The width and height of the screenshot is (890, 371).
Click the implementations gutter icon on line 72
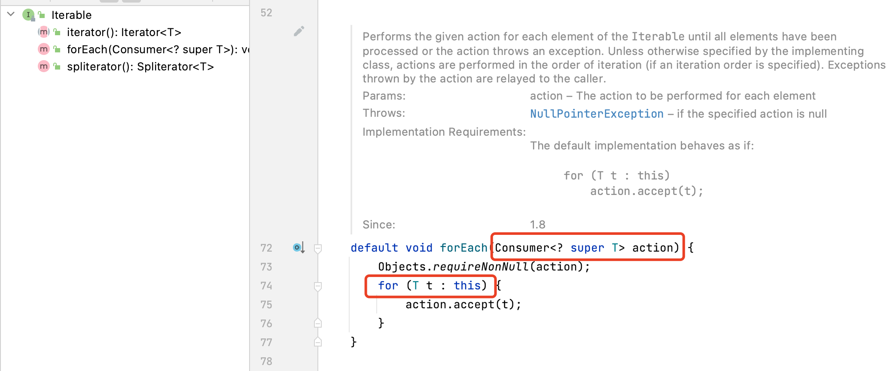(299, 248)
